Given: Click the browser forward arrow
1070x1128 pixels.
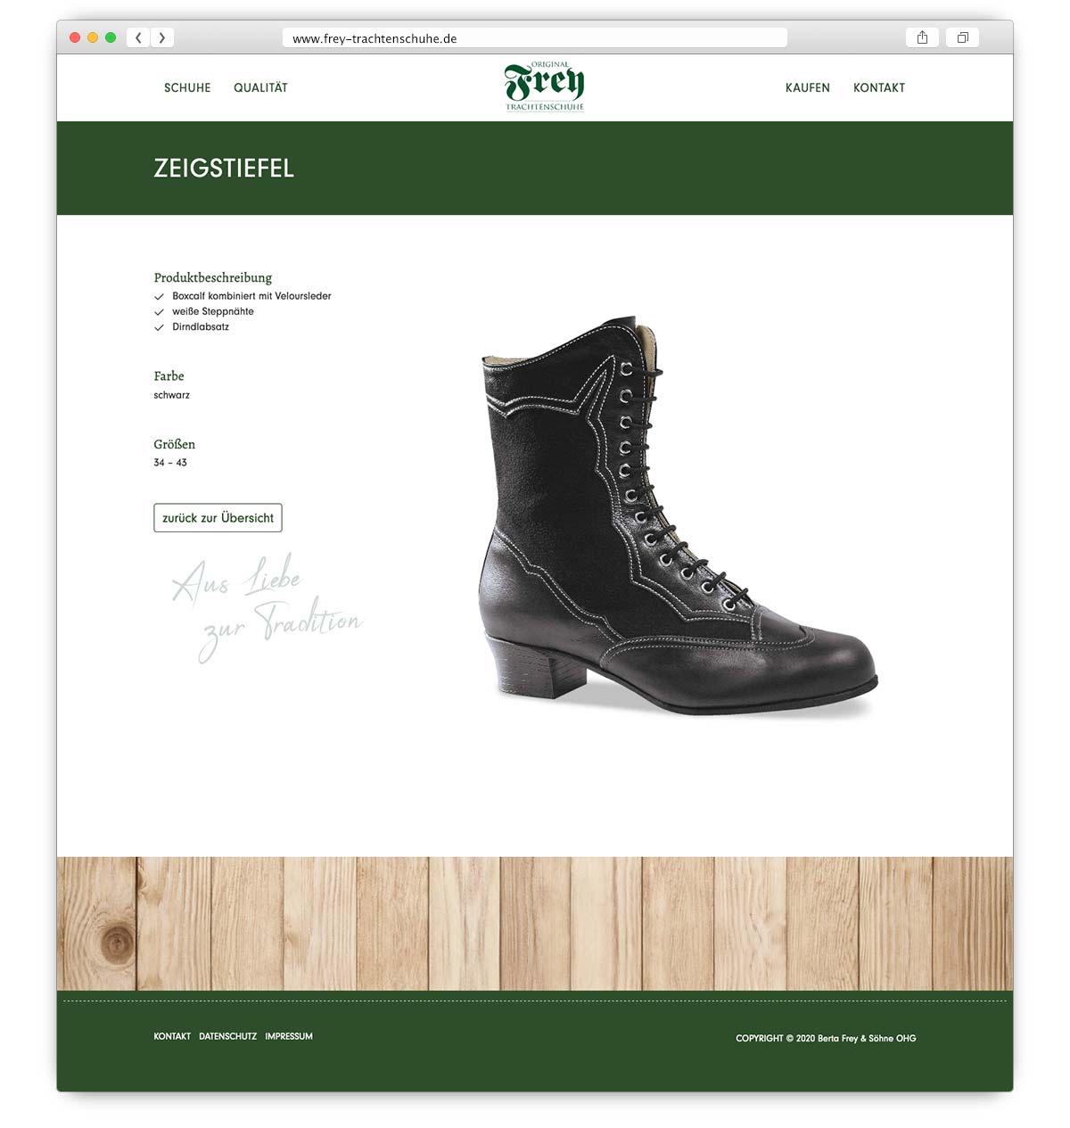Looking at the screenshot, I should (x=162, y=37).
